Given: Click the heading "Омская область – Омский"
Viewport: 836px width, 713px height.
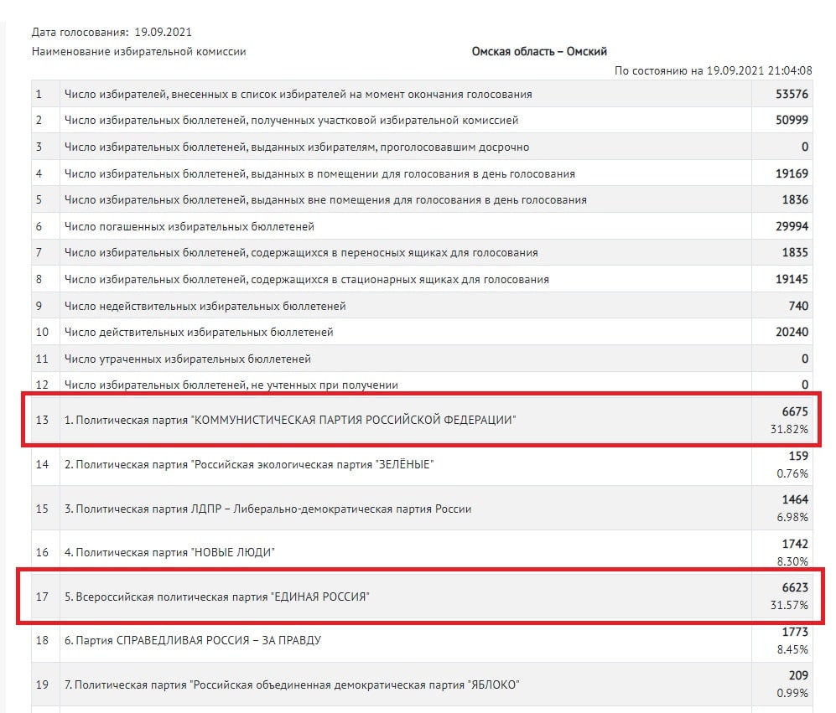Looking at the screenshot, I should pyautogui.click(x=539, y=52).
